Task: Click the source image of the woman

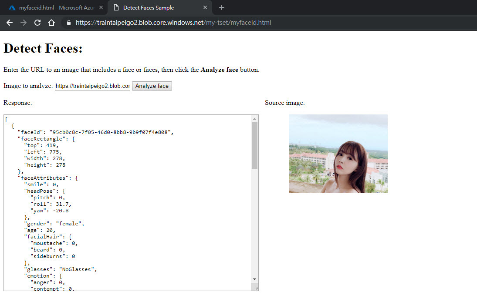Action: tap(338, 154)
